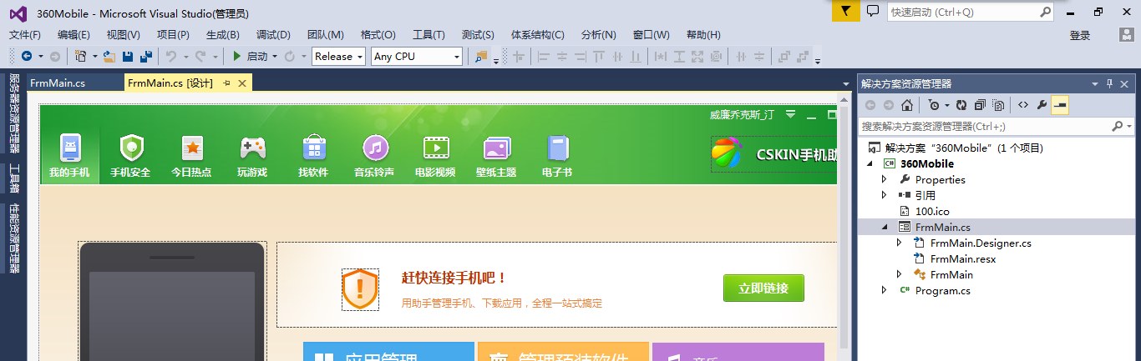
Task: Open the Any CPU platform dropdown
Action: pos(457,56)
